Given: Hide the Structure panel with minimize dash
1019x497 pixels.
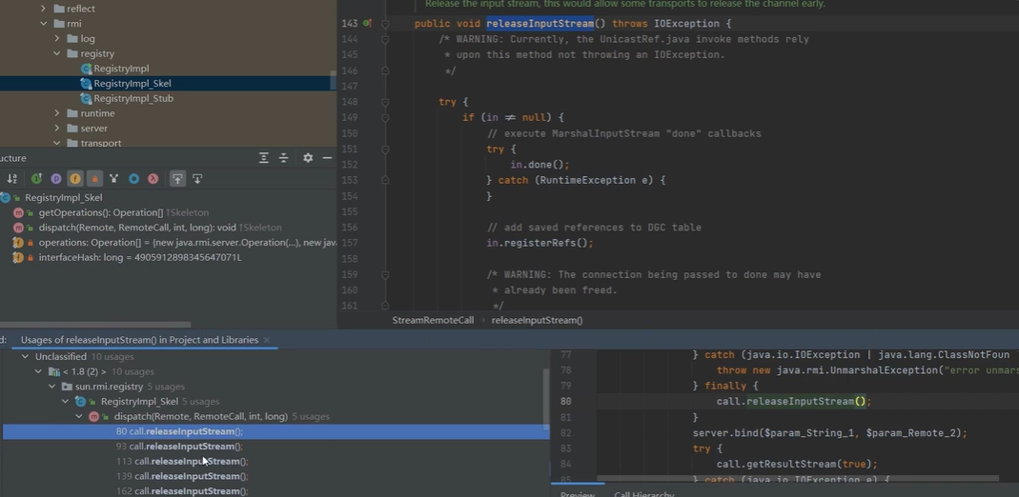Looking at the screenshot, I should coord(327,158).
